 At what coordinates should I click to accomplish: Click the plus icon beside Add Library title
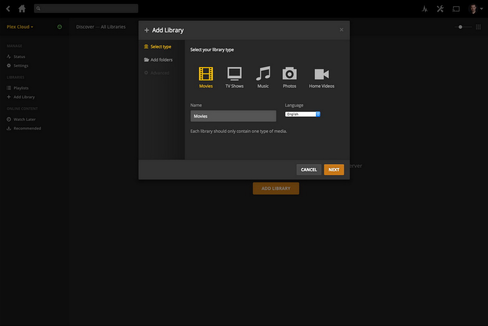[147, 30]
